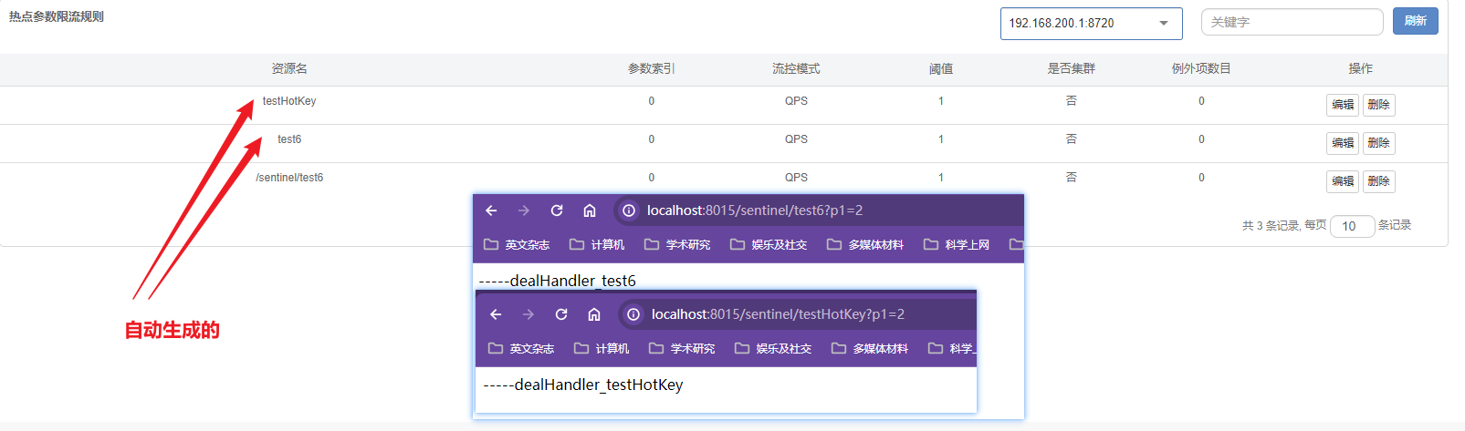Open the 英文杂志 bookmark folder in the test6 browser

pos(517,245)
